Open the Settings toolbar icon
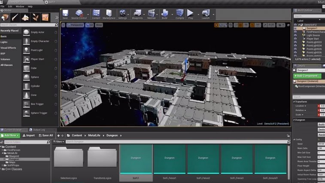325x183 pixels. click(x=122, y=14)
